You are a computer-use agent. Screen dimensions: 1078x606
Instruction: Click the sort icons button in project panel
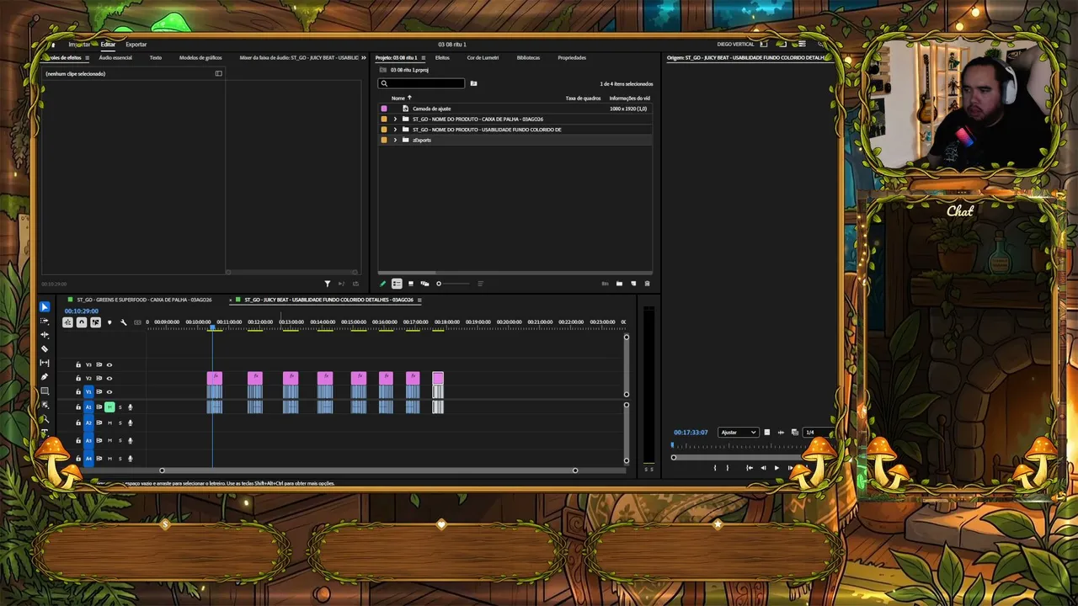480,284
